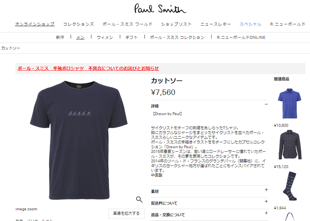Open the コレクションズ menu item

pyautogui.click(x=79, y=24)
